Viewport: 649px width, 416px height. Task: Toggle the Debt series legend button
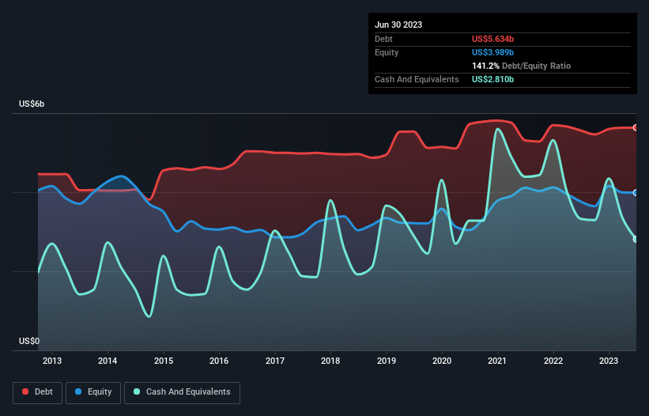coord(38,392)
